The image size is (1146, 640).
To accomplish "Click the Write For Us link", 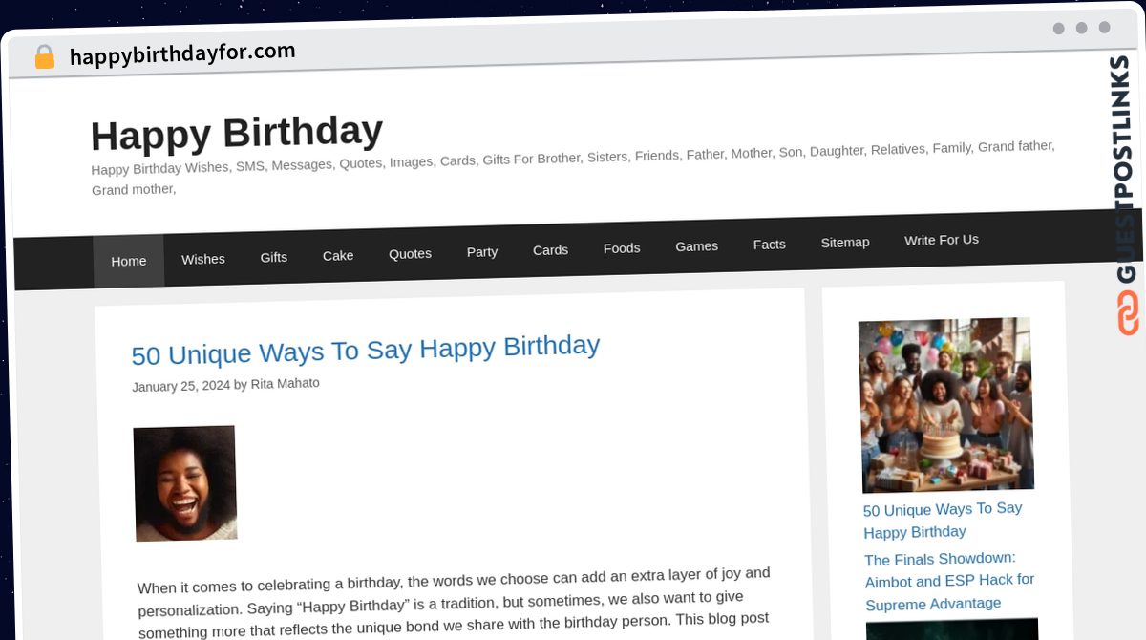I will (941, 240).
